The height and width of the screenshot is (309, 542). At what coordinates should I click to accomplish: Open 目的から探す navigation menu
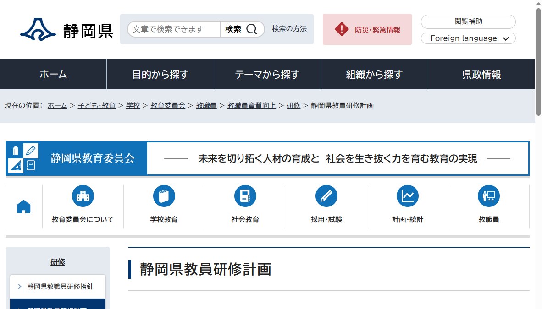coord(160,74)
